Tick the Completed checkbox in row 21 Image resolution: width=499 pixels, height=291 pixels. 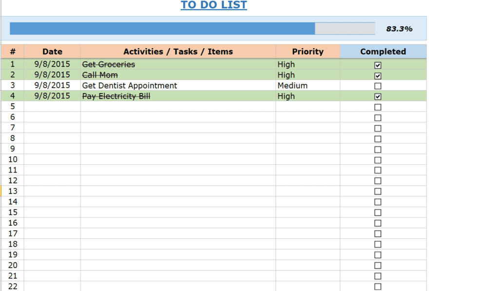tap(378, 276)
